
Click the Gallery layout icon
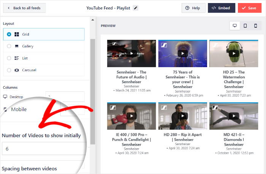(17, 46)
